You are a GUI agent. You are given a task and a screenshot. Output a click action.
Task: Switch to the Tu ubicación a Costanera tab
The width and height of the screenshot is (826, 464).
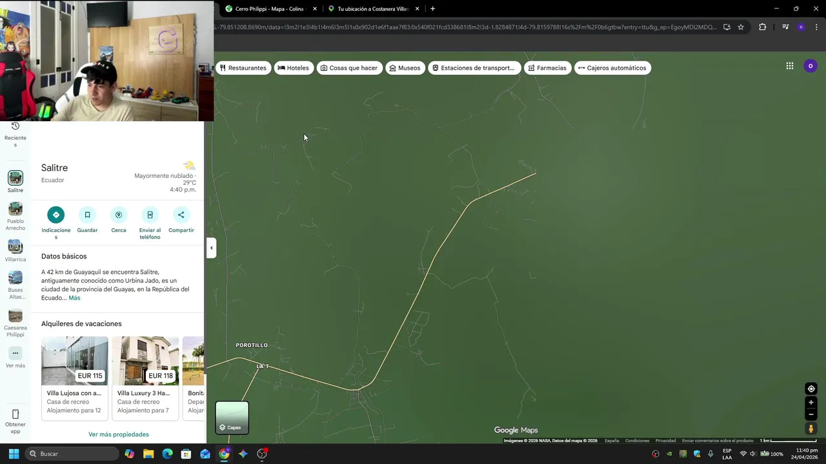click(x=373, y=9)
